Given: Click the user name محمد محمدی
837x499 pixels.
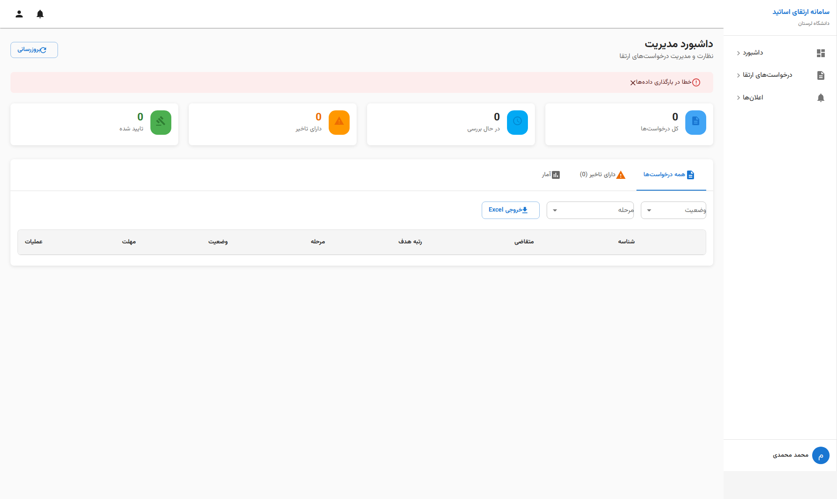Looking at the screenshot, I should tap(790, 455).
